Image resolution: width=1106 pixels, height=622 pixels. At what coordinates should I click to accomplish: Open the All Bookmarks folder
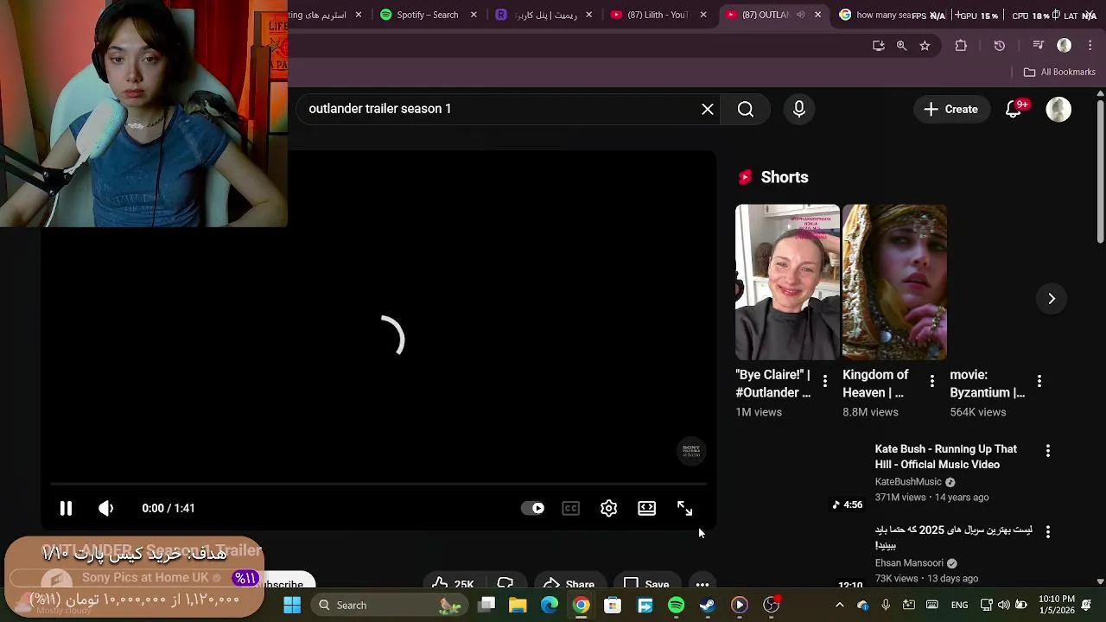tap(1059, 72)
